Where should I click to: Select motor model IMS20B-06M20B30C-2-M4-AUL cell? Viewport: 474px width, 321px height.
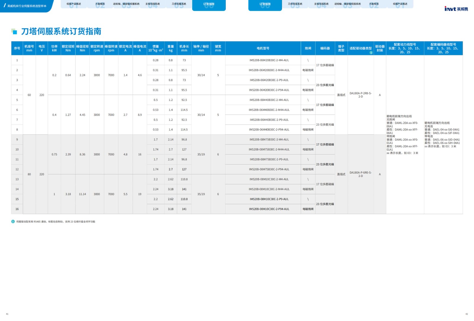tap(269, 60)
